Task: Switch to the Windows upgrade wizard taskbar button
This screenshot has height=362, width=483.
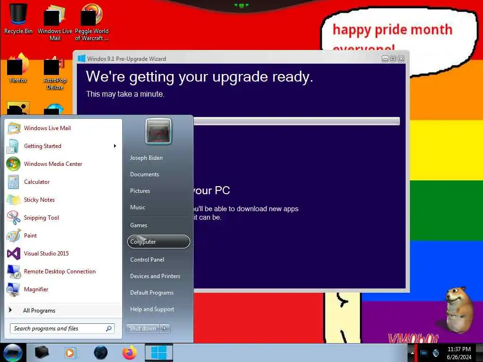Action: (x=158, y=353)
